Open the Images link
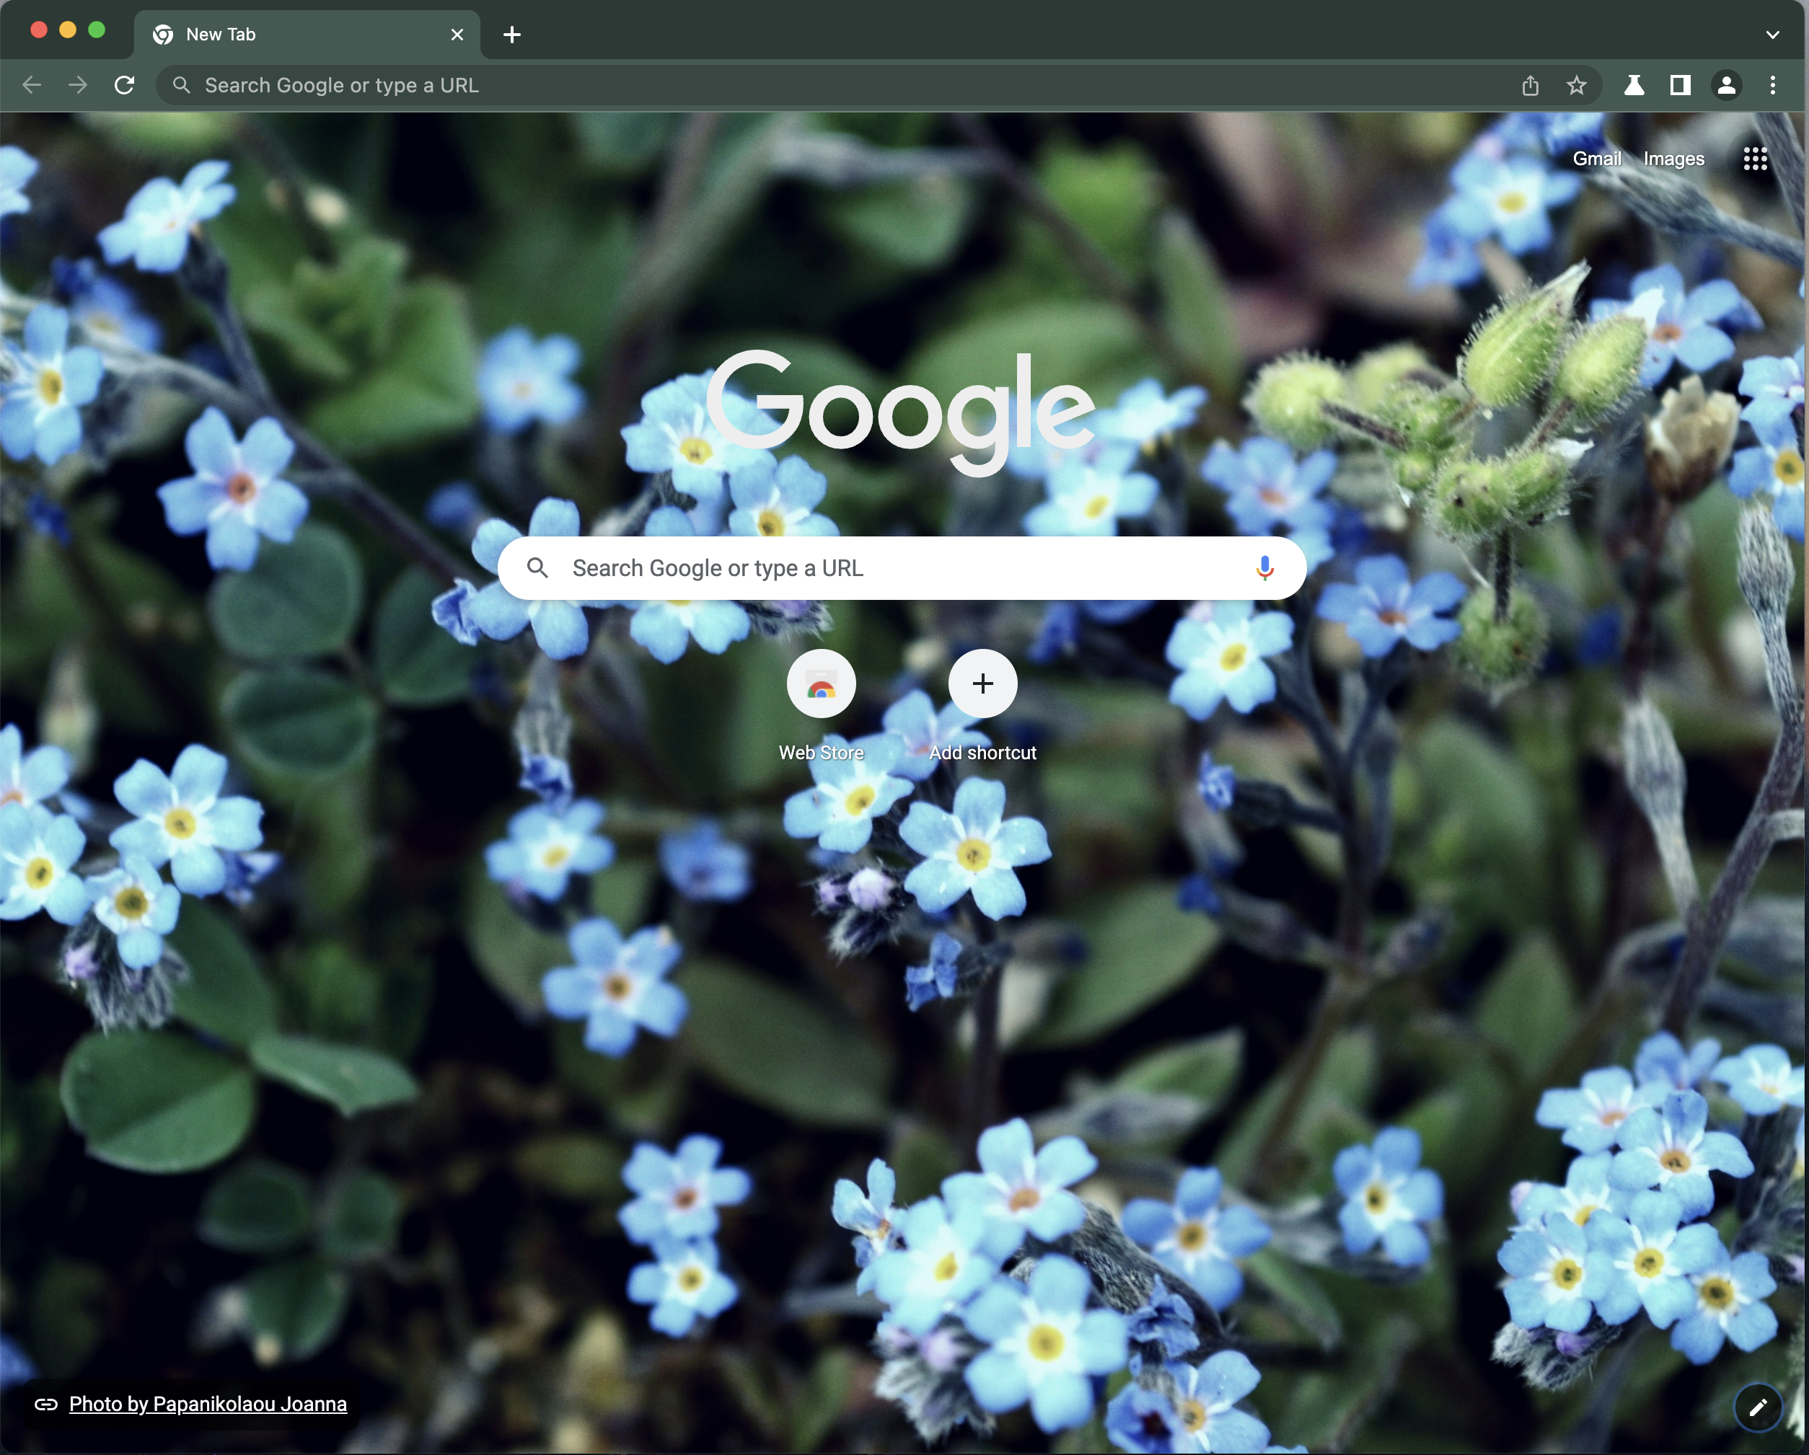Viewport: 1809px width, 1455px height. (x=1673, y=159)
